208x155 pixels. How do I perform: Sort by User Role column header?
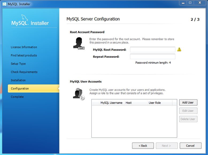point(160,103)
